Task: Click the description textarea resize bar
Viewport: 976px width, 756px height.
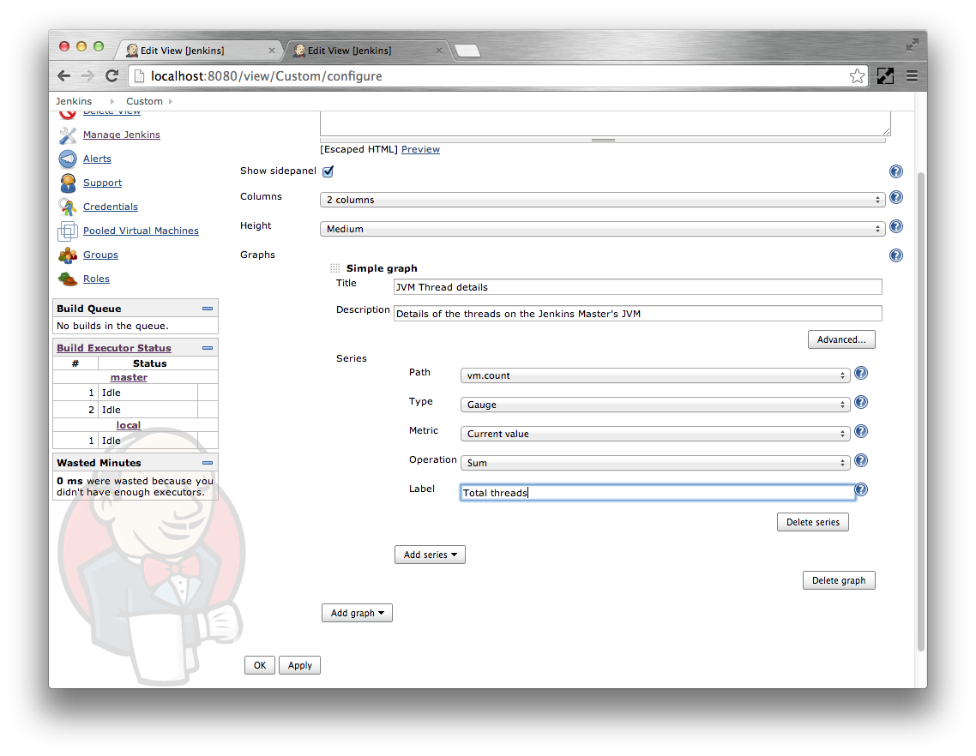Action: 603,140
